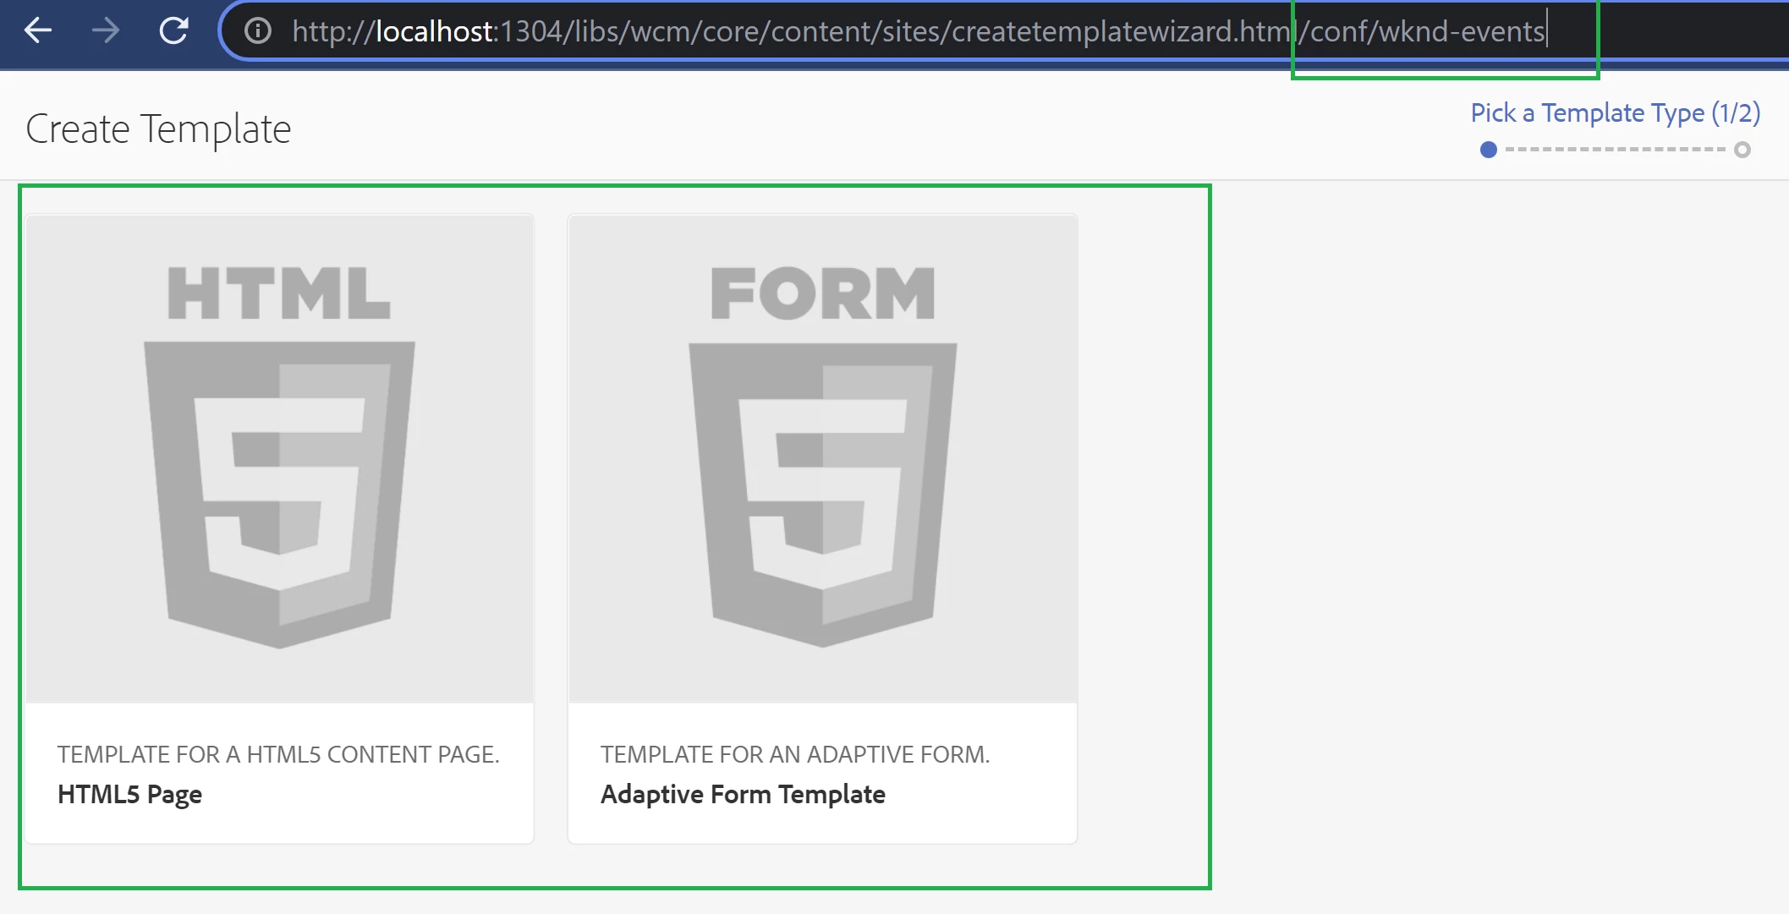Click the browser back arrow
Viewport: 1789px width, 914px height.
[38, 31]
